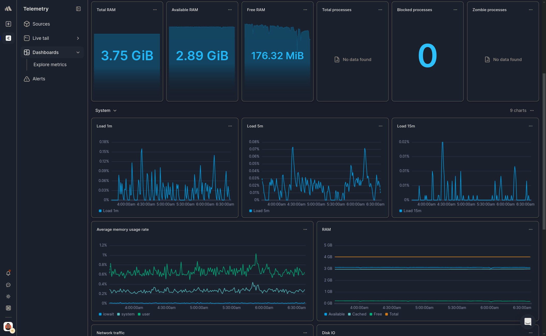Image resolution: width=546 pixels, height=336 pixels.
Task: Open the 9 charts overflow menu
Action: click(532, 110)
